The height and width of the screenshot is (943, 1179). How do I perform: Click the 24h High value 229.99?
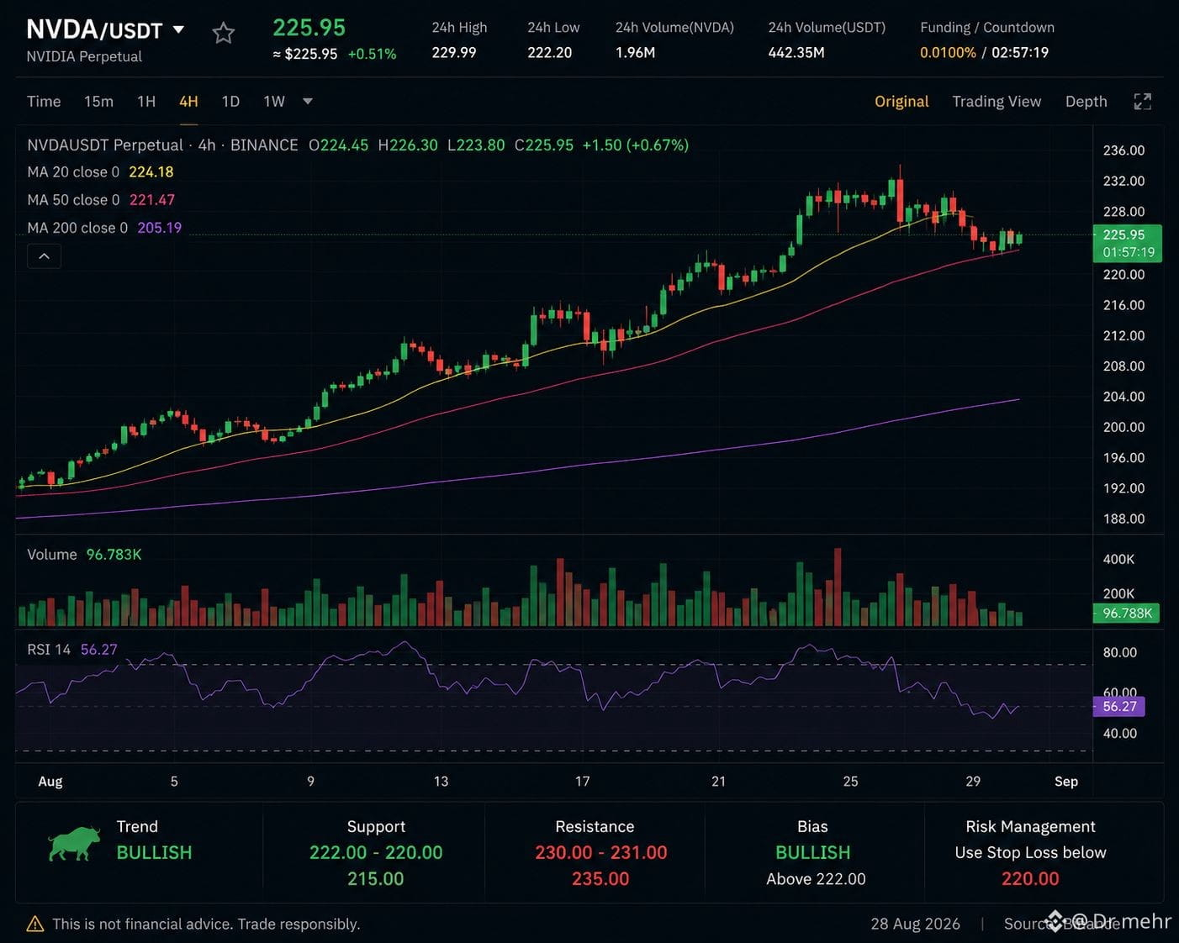click(454, 53)
